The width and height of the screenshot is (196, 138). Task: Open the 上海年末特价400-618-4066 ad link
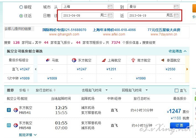coord(114,30)
